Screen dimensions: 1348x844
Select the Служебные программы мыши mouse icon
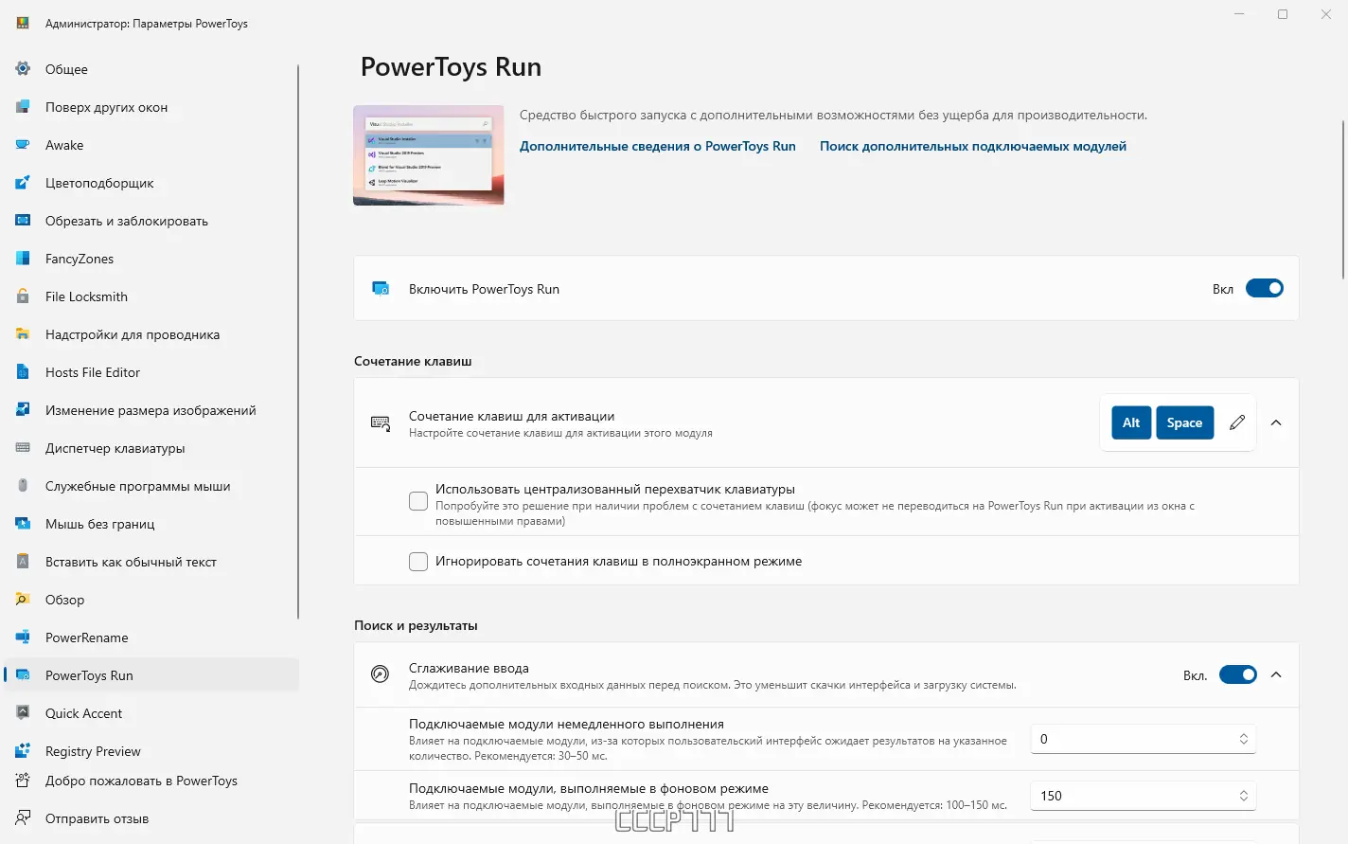pos(23,486)
